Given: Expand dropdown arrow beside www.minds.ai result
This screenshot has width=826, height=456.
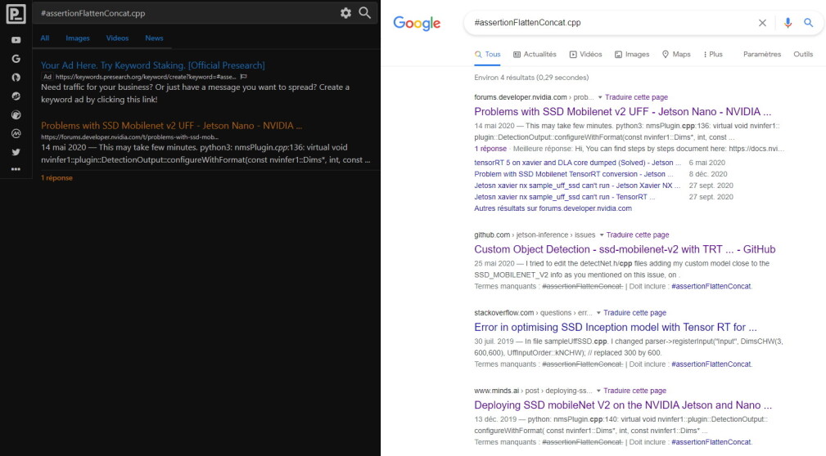Looking at the screenshot, I should pos(598,391).
